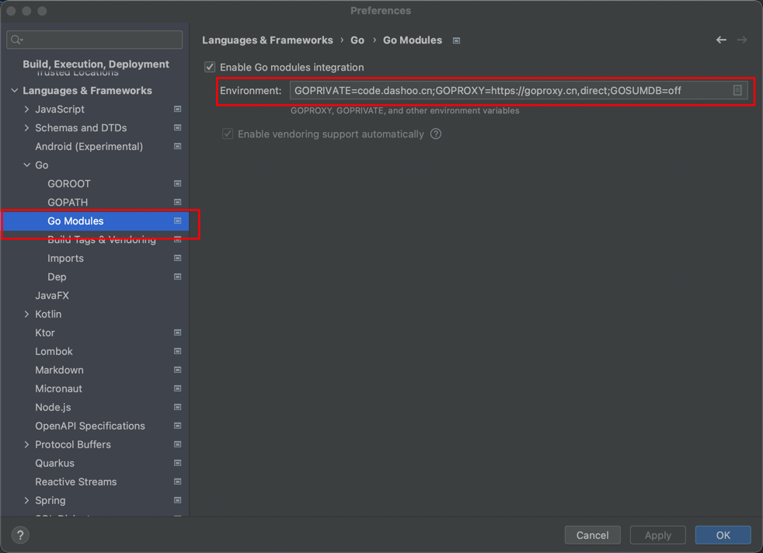Toggle Enable vendoring support automatically checkbox
This screenshot has height=553, width=763.
pyautogui.click(x=228, y=134)
